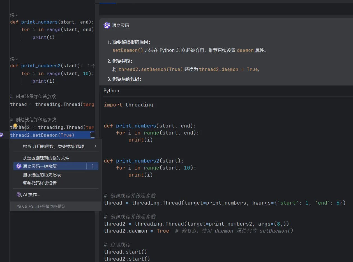Click 'thread2.daemon = True' inline code in suggestion

click(x=229, y=69)
